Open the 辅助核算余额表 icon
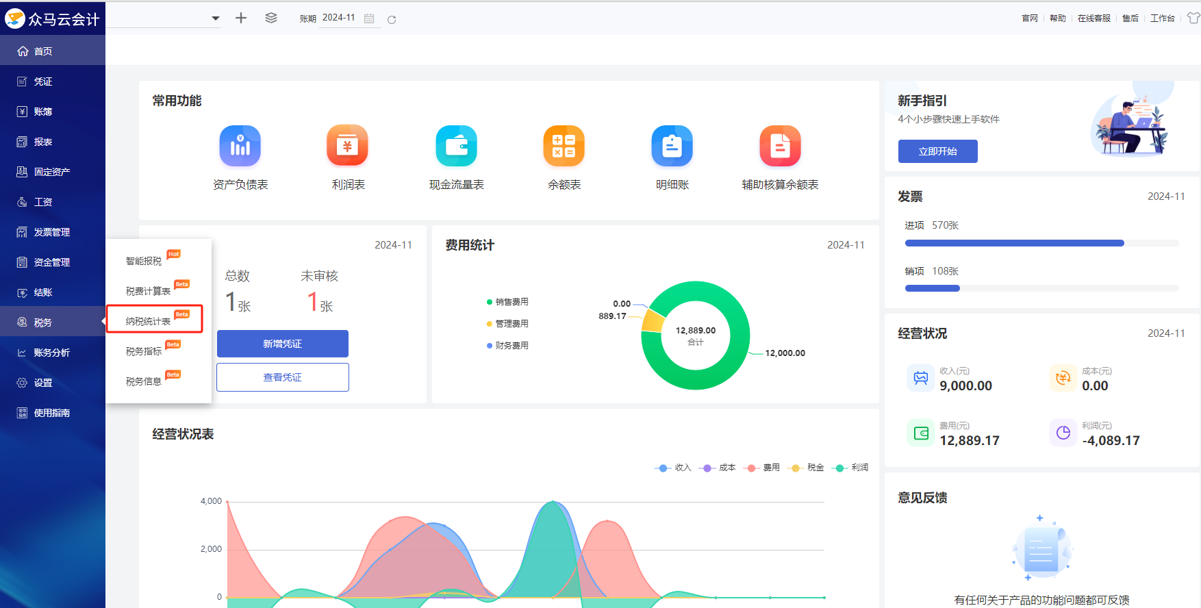1201x608 pixels. coord(781,145)
